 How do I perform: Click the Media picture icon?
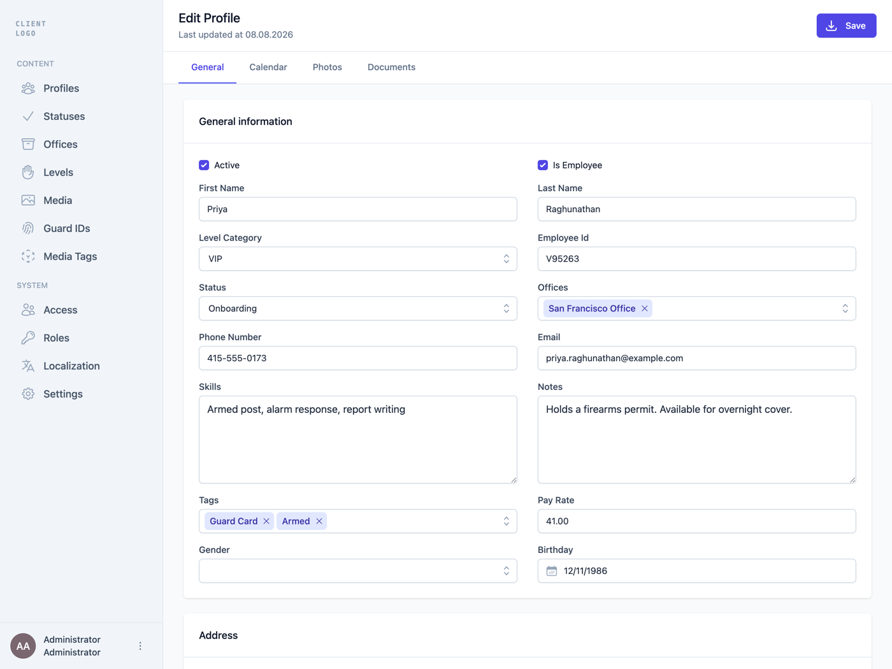[x=28, y=201]
